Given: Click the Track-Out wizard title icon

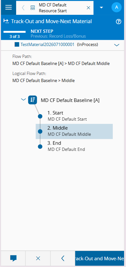Looking at the screenshot, I should pos(6,22).
